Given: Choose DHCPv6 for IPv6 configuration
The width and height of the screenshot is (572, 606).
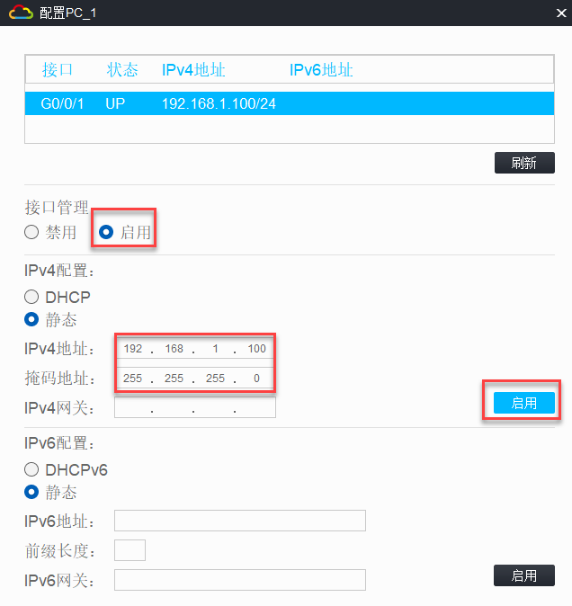Looking at the screenshot, I should coord(31,469).
